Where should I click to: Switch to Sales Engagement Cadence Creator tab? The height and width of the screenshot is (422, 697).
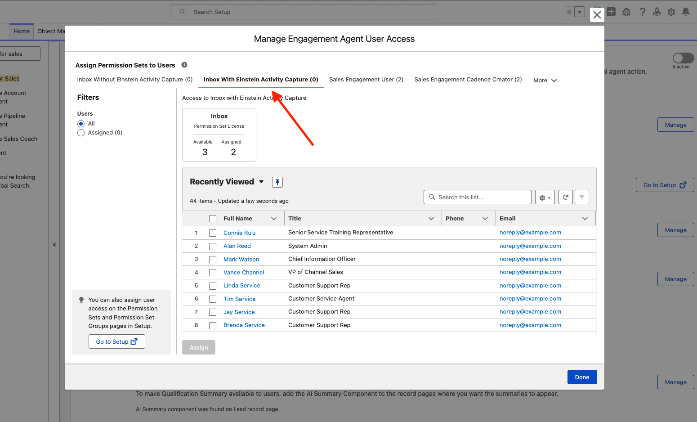click(468, 80)
